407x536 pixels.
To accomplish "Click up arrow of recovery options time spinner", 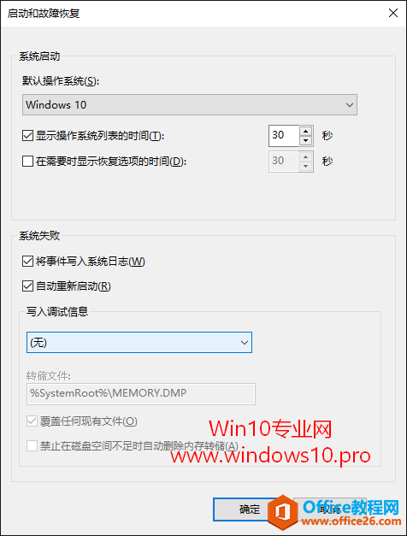I will click(306, 156).
